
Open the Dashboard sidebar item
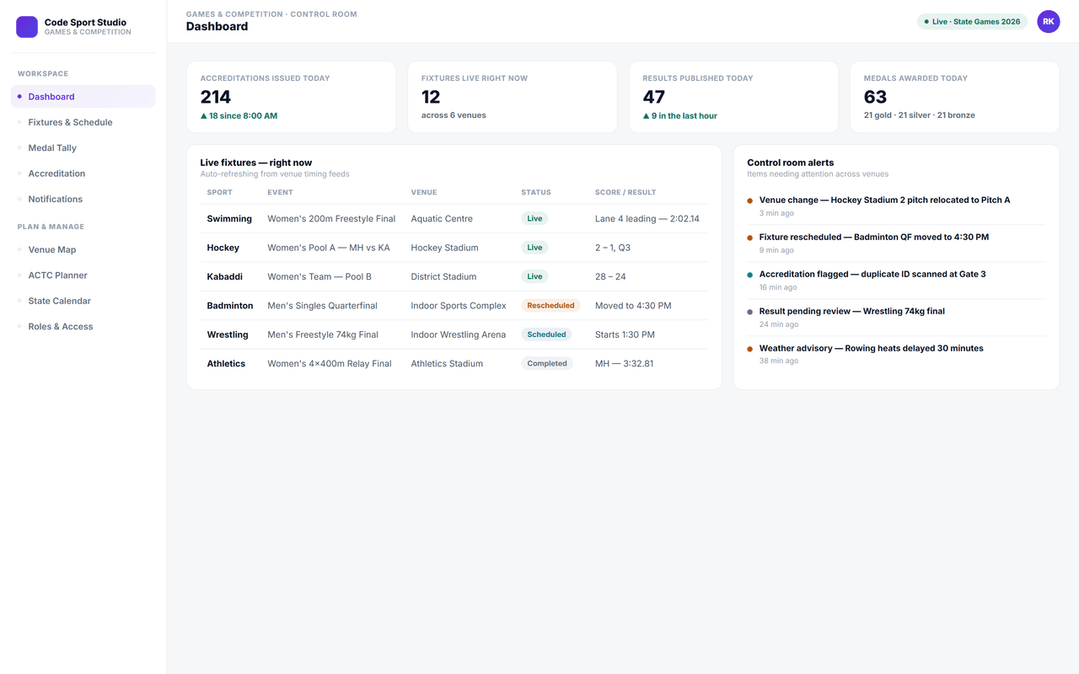(83, 97)
